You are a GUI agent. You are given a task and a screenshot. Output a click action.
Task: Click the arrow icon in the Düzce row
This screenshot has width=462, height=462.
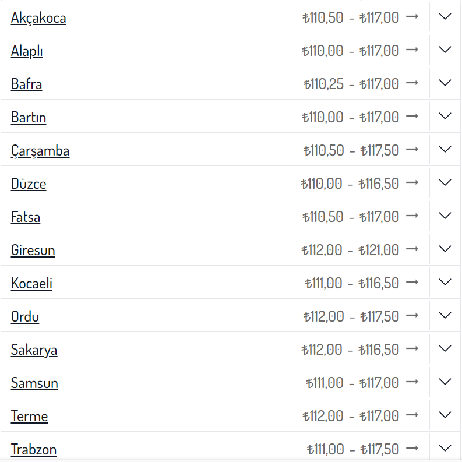point(412,183)
